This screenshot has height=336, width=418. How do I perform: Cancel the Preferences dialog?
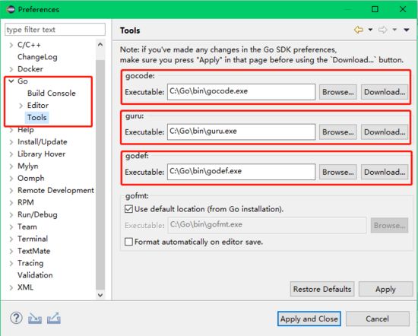(x=378, y=319)
